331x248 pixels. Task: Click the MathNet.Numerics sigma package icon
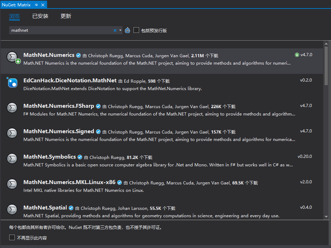click(12, 57)
